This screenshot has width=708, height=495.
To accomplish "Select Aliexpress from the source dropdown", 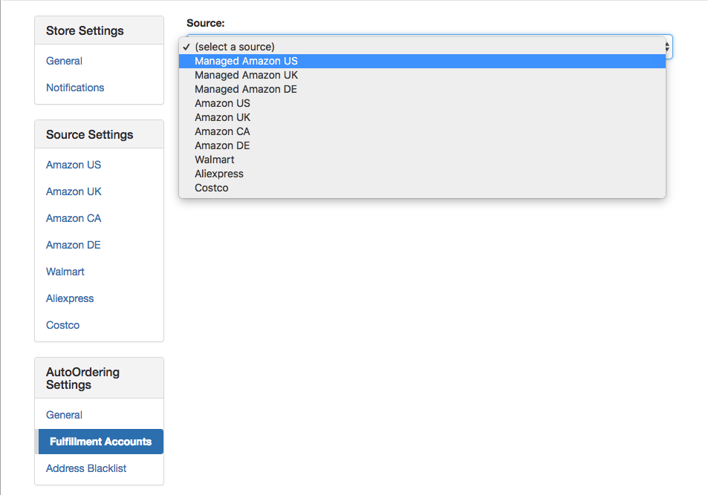I will pyautogui.click(x=422, y=174).
